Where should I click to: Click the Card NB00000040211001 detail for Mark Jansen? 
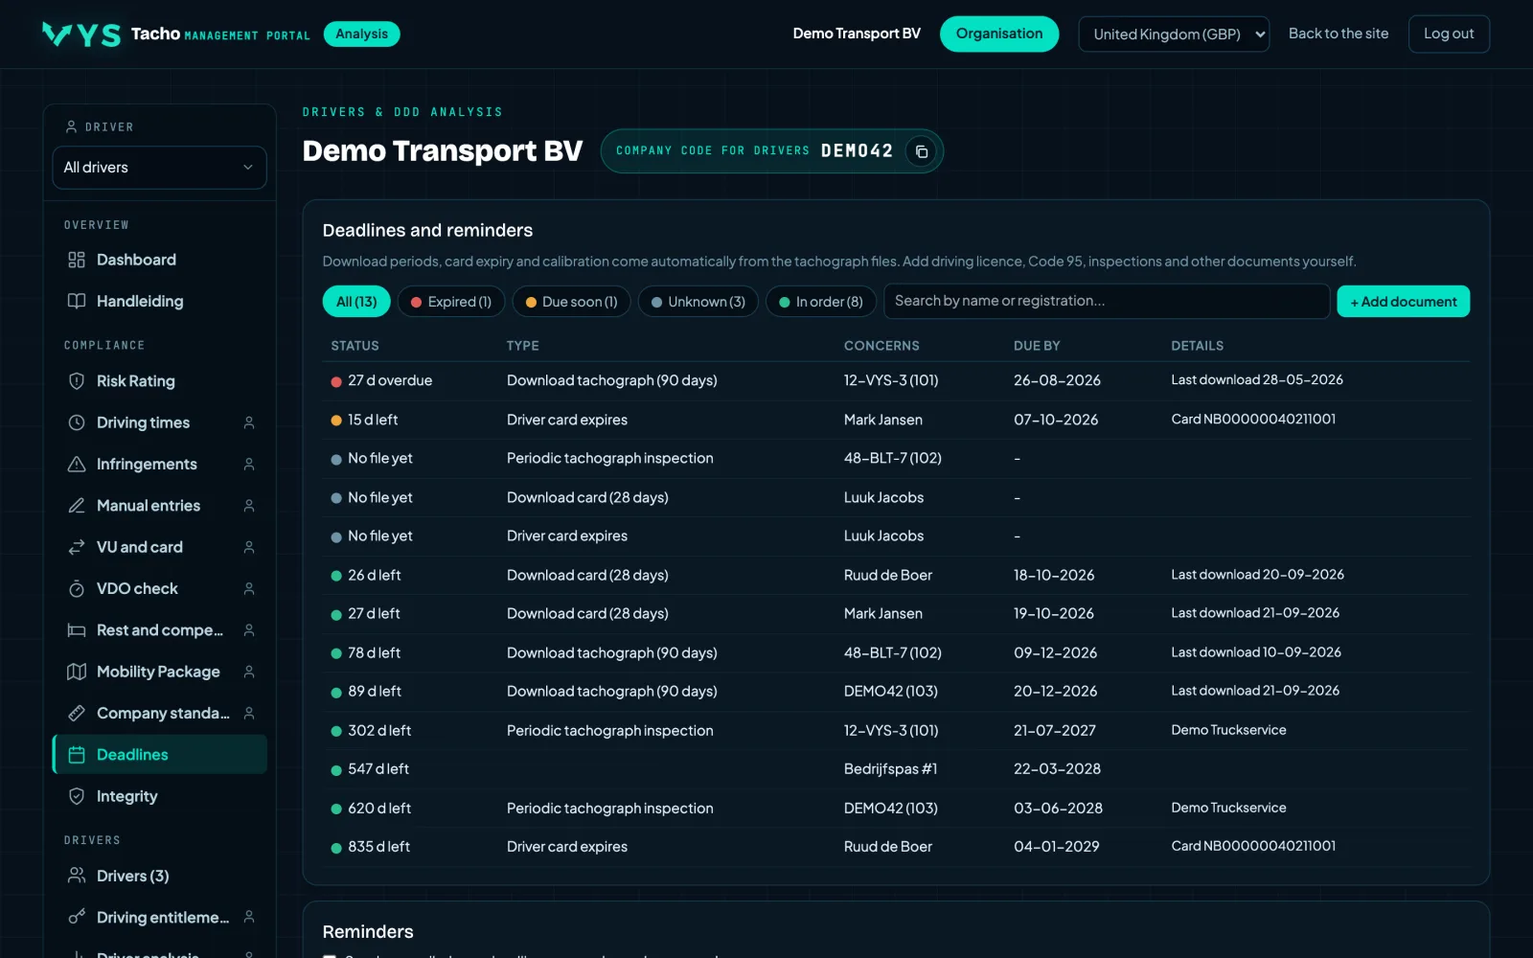(1253, 420)
